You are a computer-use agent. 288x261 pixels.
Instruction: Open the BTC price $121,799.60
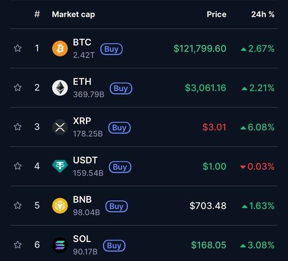200,48
